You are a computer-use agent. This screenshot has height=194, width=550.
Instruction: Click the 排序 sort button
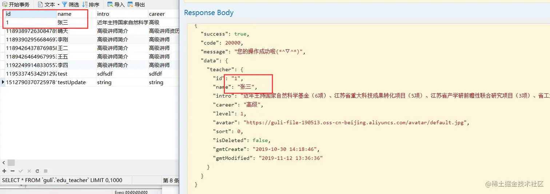point(91,4)
